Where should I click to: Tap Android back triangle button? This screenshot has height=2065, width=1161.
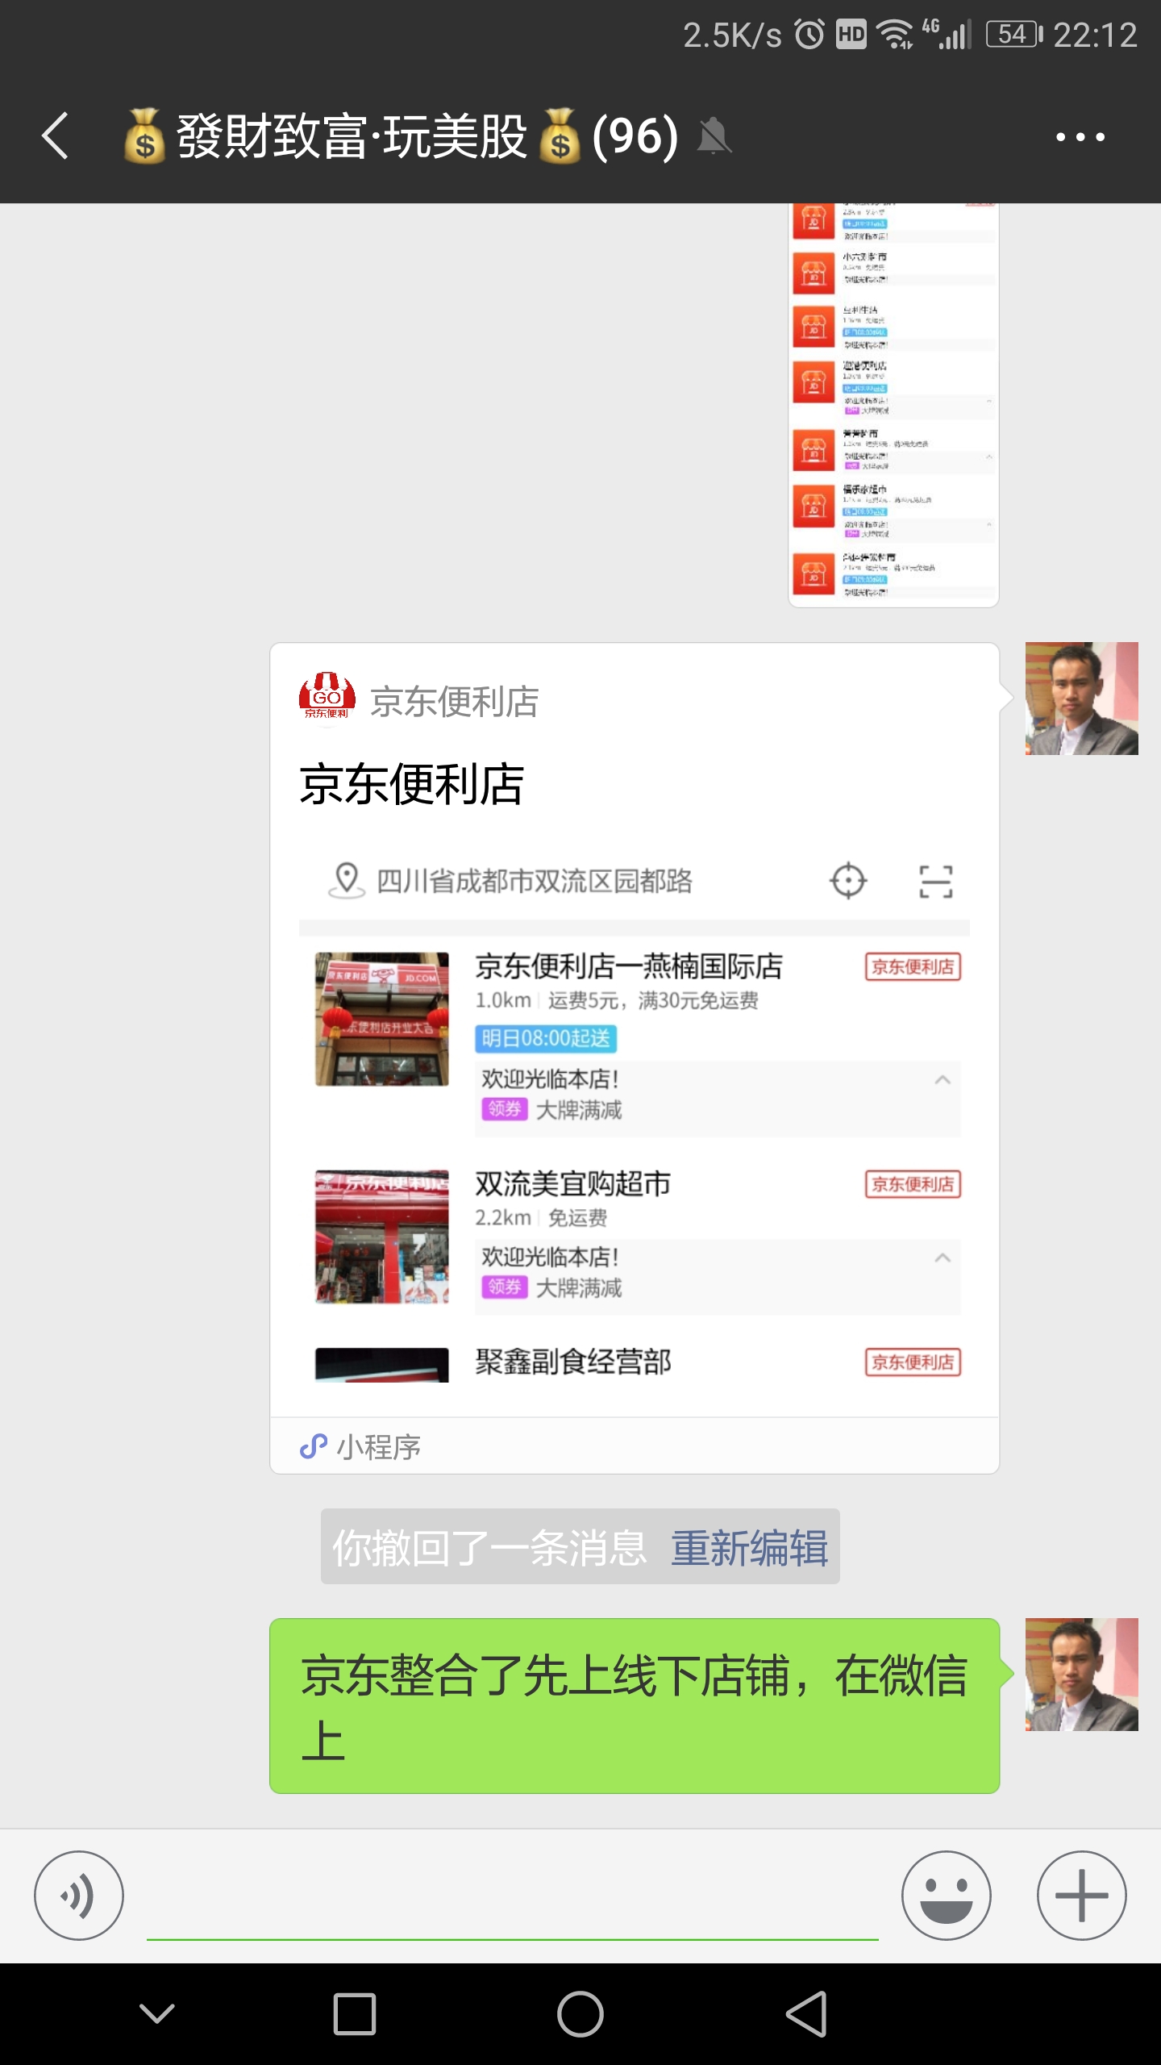(x=806, y=2014)
